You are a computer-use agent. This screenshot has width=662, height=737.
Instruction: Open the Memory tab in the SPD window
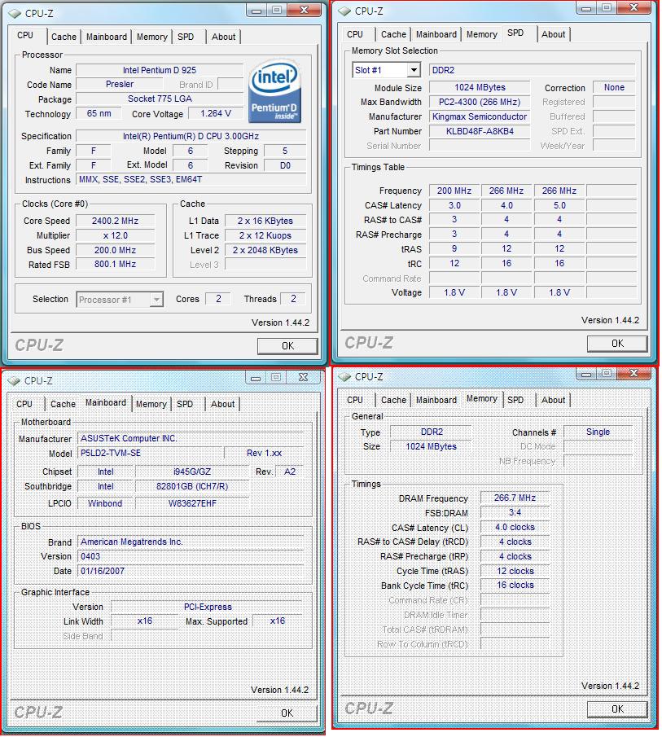481,34
